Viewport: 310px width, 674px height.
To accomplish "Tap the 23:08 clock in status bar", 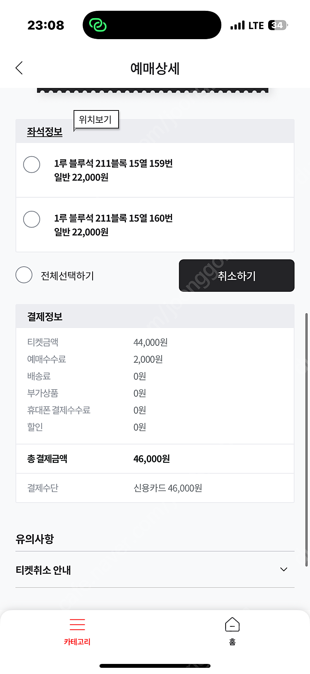I will click(x=46, y=26).
